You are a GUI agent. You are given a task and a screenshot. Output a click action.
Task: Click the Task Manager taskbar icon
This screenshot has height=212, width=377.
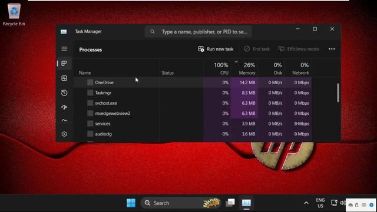coord(246,203)
